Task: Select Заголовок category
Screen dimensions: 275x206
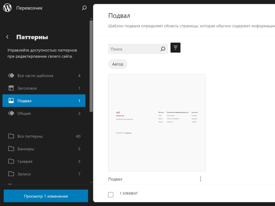Action: [x=44, y=88]
